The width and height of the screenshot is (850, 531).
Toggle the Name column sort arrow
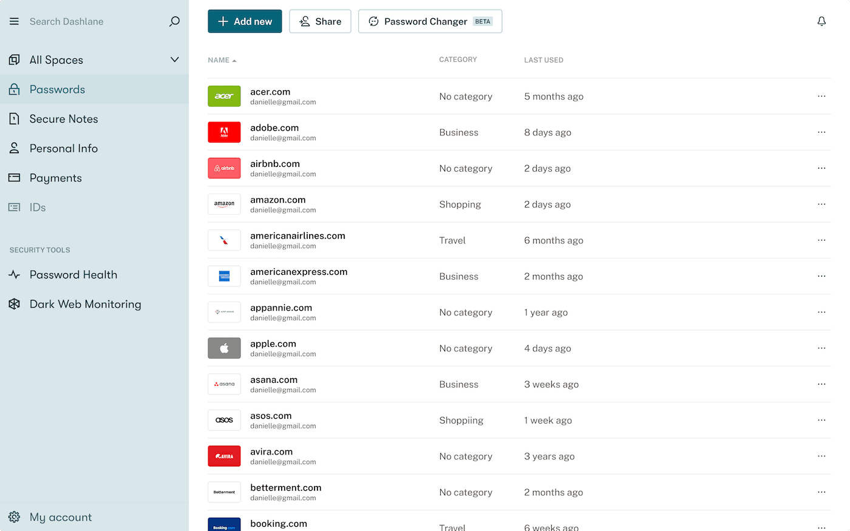point(235,59)
